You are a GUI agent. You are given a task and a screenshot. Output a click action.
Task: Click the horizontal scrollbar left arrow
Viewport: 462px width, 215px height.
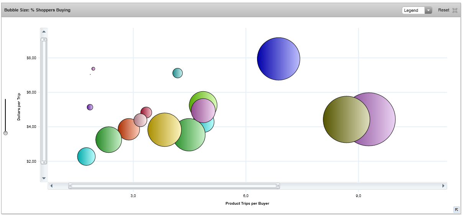(52, 186)
